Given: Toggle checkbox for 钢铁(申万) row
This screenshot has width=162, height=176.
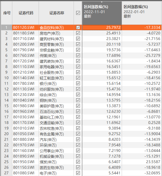Looking at the screenshot, I should [78, 100].
